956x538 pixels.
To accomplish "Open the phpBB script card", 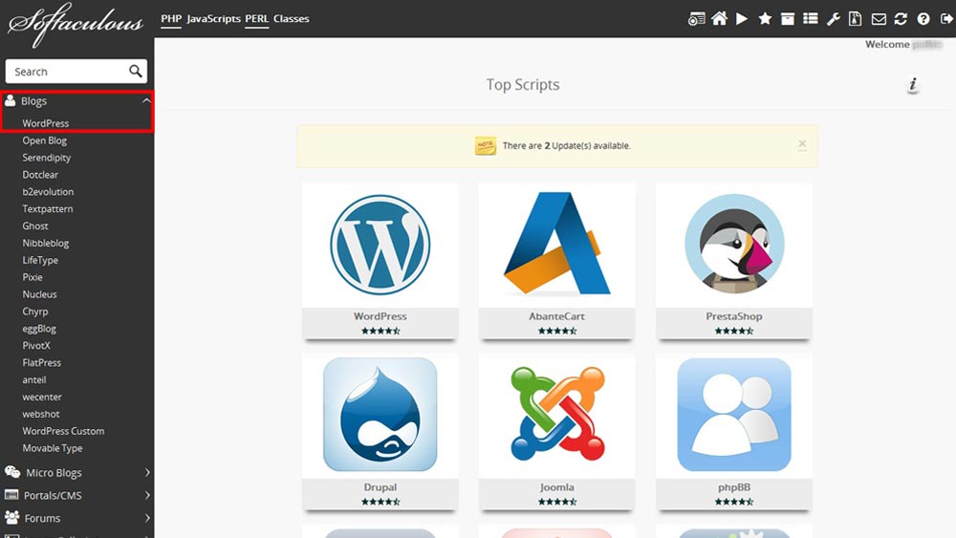I will pyautogui.click(x=734, y=431).
